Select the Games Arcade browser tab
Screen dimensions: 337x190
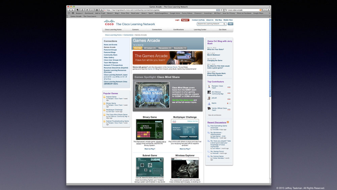(x=84, y=16)
